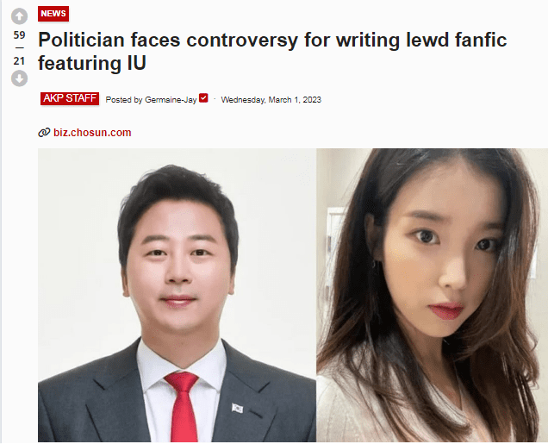This screenshot has width=548, height=444.
Task: Open the biz.chosun.com source link
Action: [92, 133]
